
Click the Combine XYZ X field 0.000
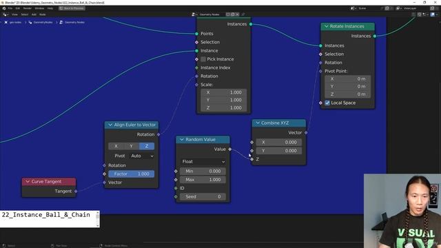coord(278,143)
